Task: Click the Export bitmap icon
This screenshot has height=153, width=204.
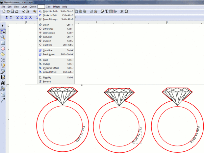Action: tap(28, 11)
